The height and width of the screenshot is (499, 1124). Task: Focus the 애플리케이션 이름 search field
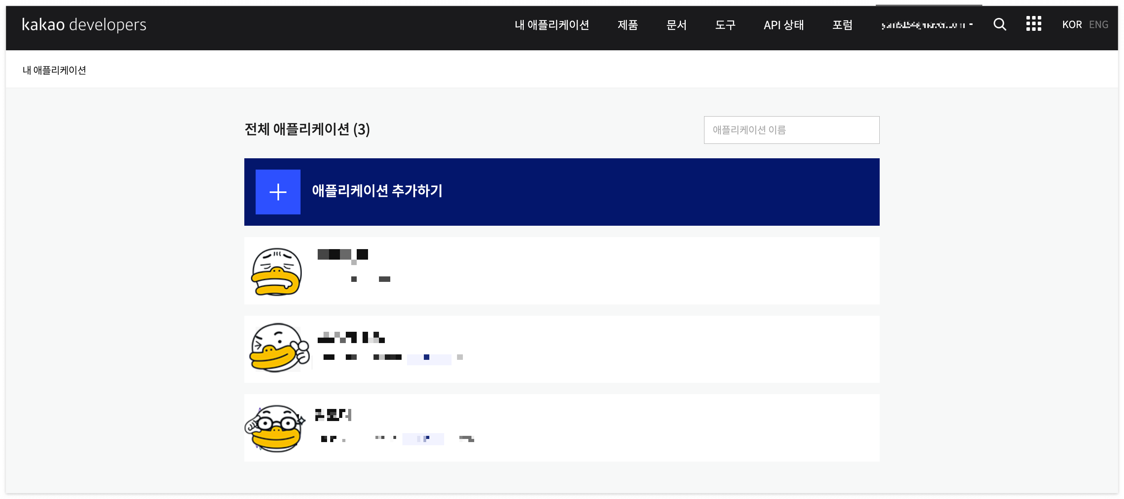[791, 130]
